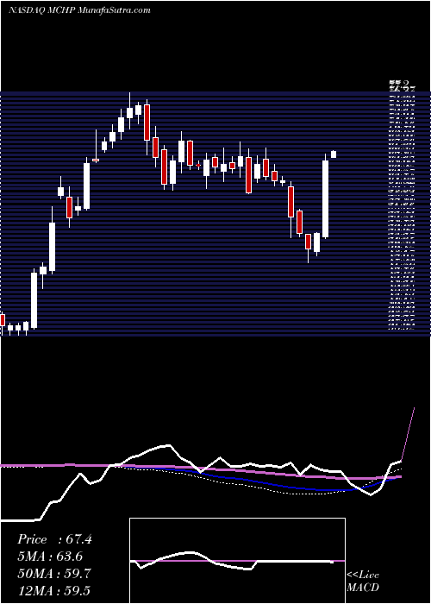Click the last white candlestick on the chart
The height and width of the screenshot is (604, 431).
(334, 154)
